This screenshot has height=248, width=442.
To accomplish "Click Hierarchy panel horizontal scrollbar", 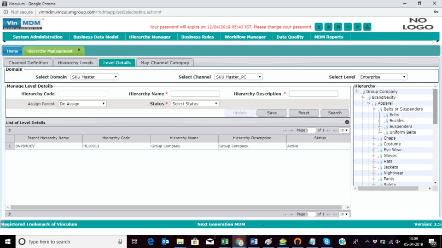I will (x=388, y=188).
